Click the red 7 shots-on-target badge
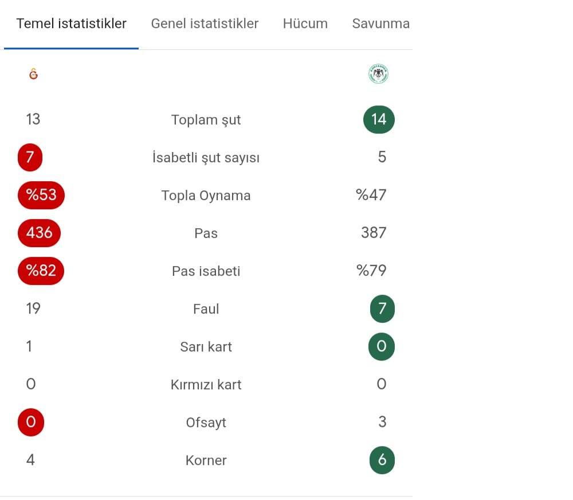This screenshot has height=500, width=573. point(30,157)
